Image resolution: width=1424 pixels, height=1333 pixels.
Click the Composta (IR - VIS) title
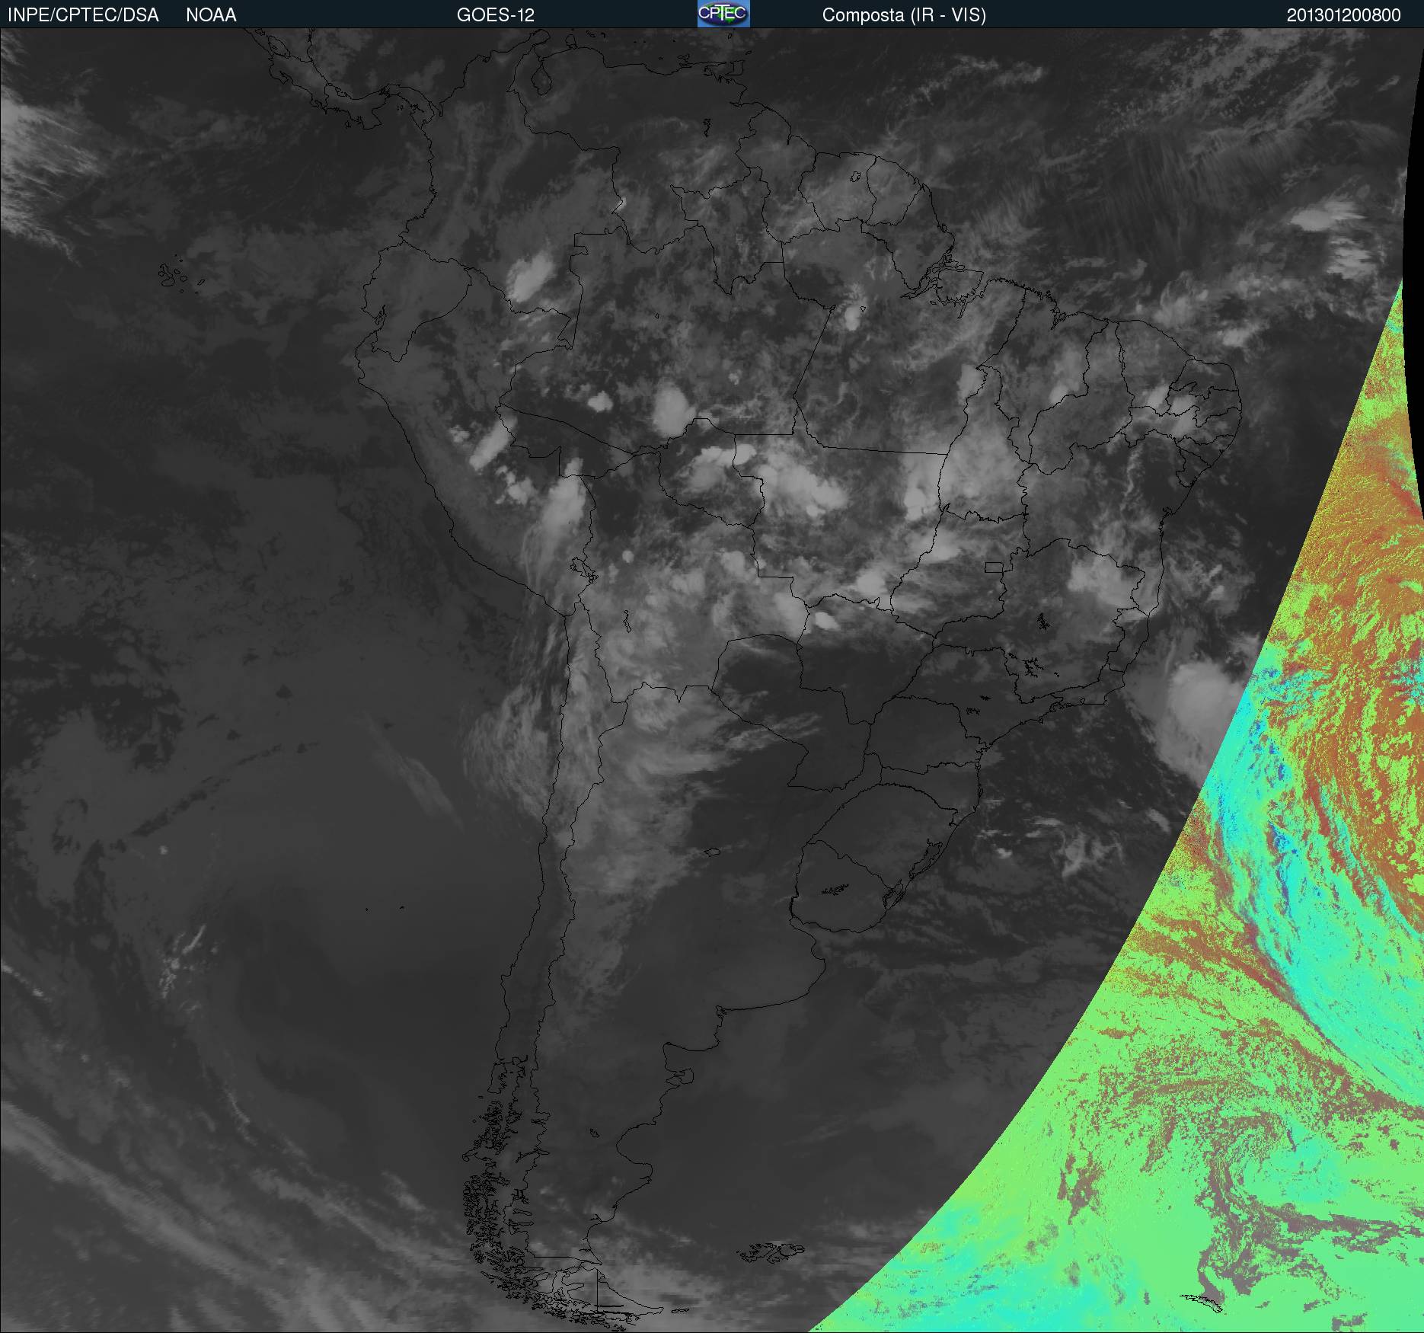(904, 15)
